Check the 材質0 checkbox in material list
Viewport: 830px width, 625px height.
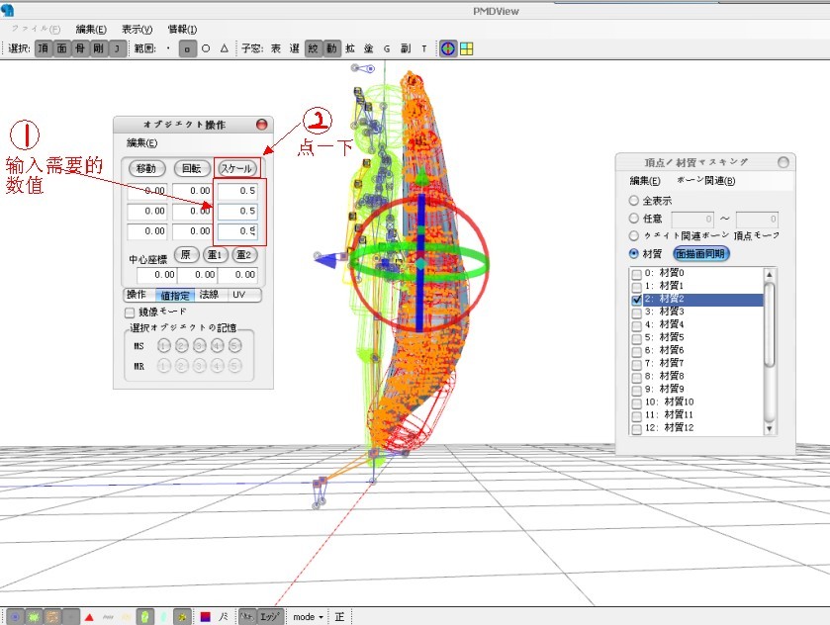(637, 274)
